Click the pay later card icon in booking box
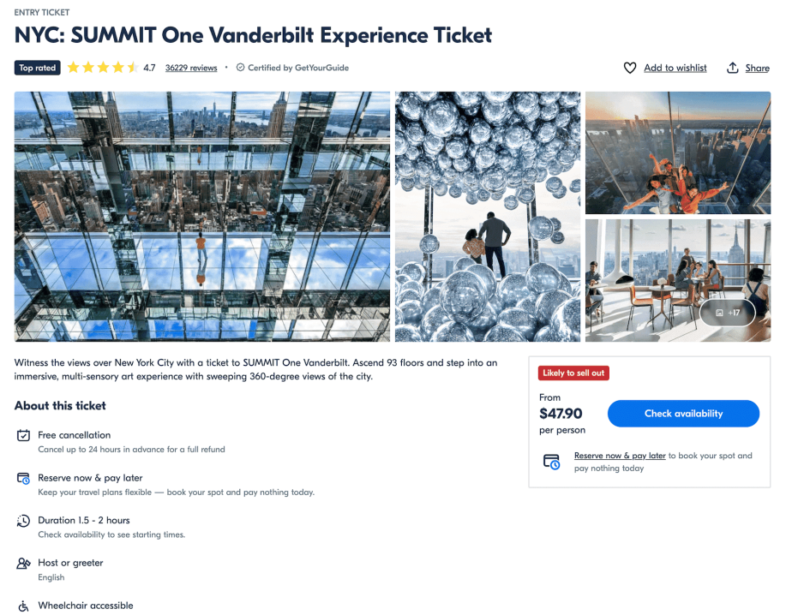The height and width of the screenshot is (615, 792). (x=552, y=462)
